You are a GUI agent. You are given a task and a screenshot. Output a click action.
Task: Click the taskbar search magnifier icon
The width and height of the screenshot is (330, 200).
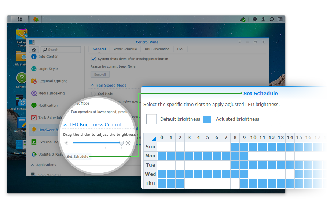pos(272,19)
